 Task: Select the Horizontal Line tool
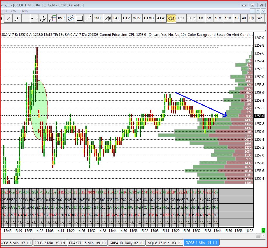tap(26, 18)
